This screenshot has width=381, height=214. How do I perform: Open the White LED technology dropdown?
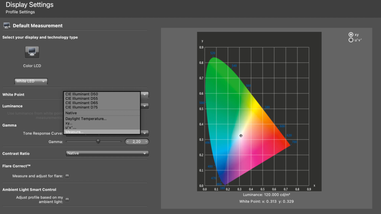coord(31,81)
